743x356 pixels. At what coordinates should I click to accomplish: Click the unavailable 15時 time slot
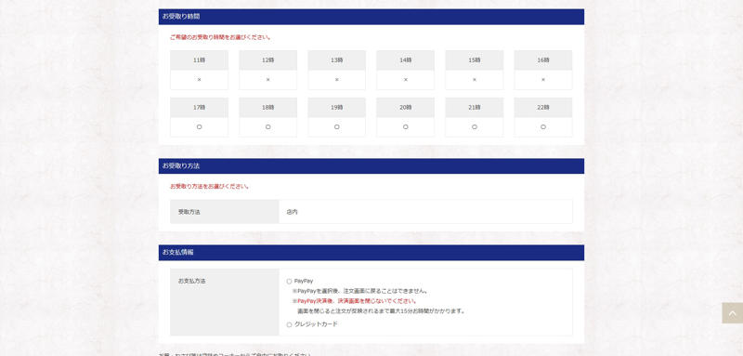pos(475,70)
